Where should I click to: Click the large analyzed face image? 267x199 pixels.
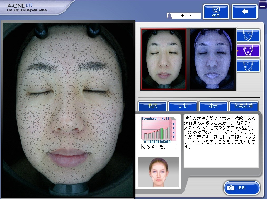[68, 110]
